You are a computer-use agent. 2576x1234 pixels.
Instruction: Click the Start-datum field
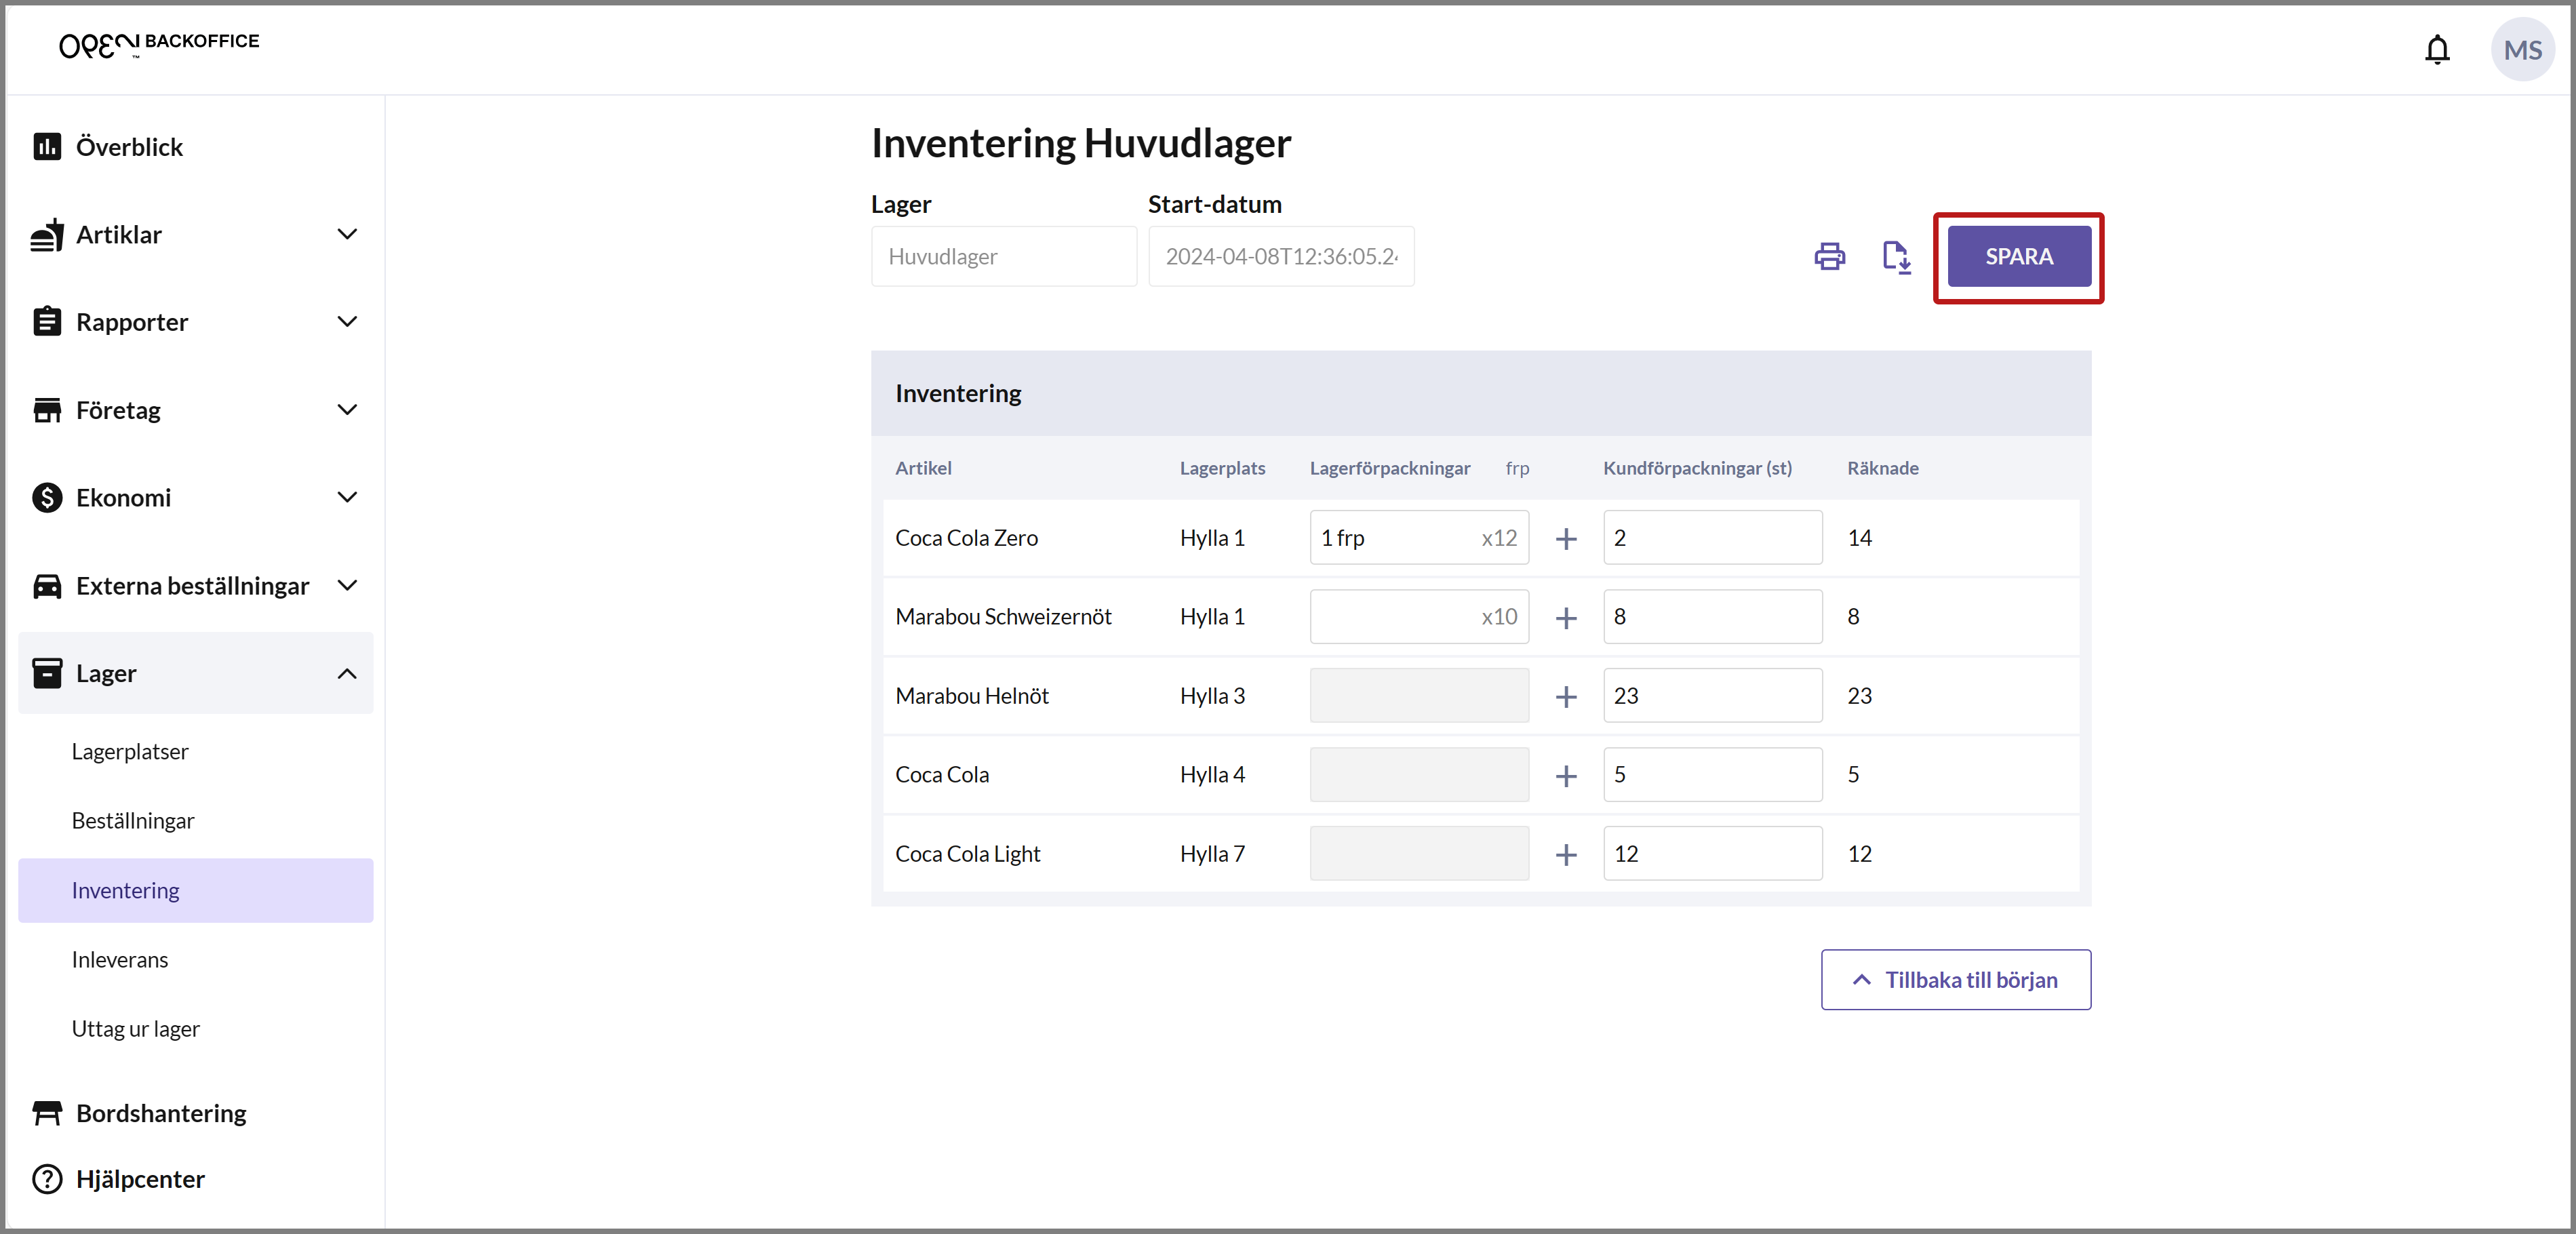[x=1280, y=257]
